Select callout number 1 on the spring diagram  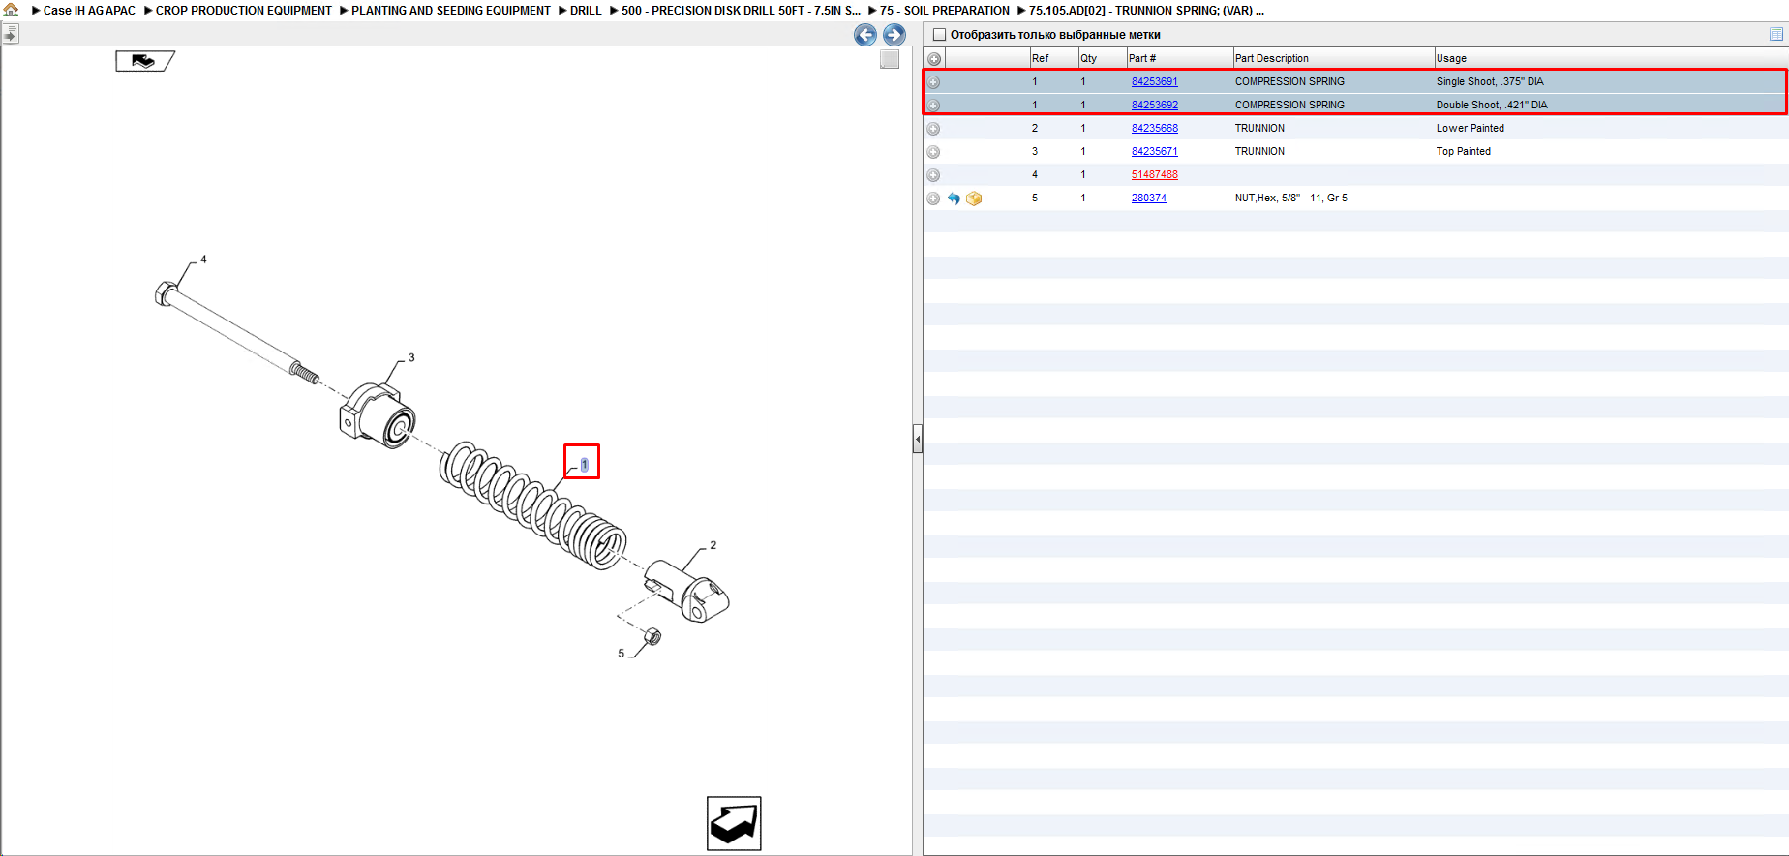584,465
